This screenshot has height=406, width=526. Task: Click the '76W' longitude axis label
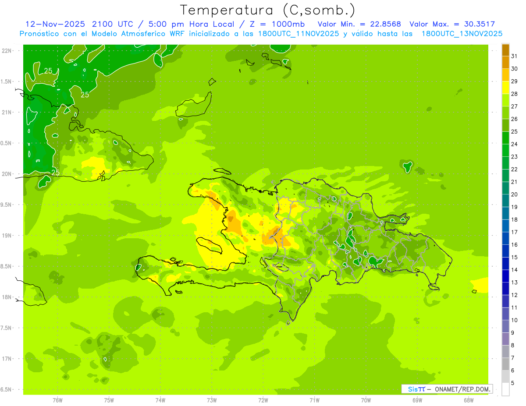click(x=57, y=400)
